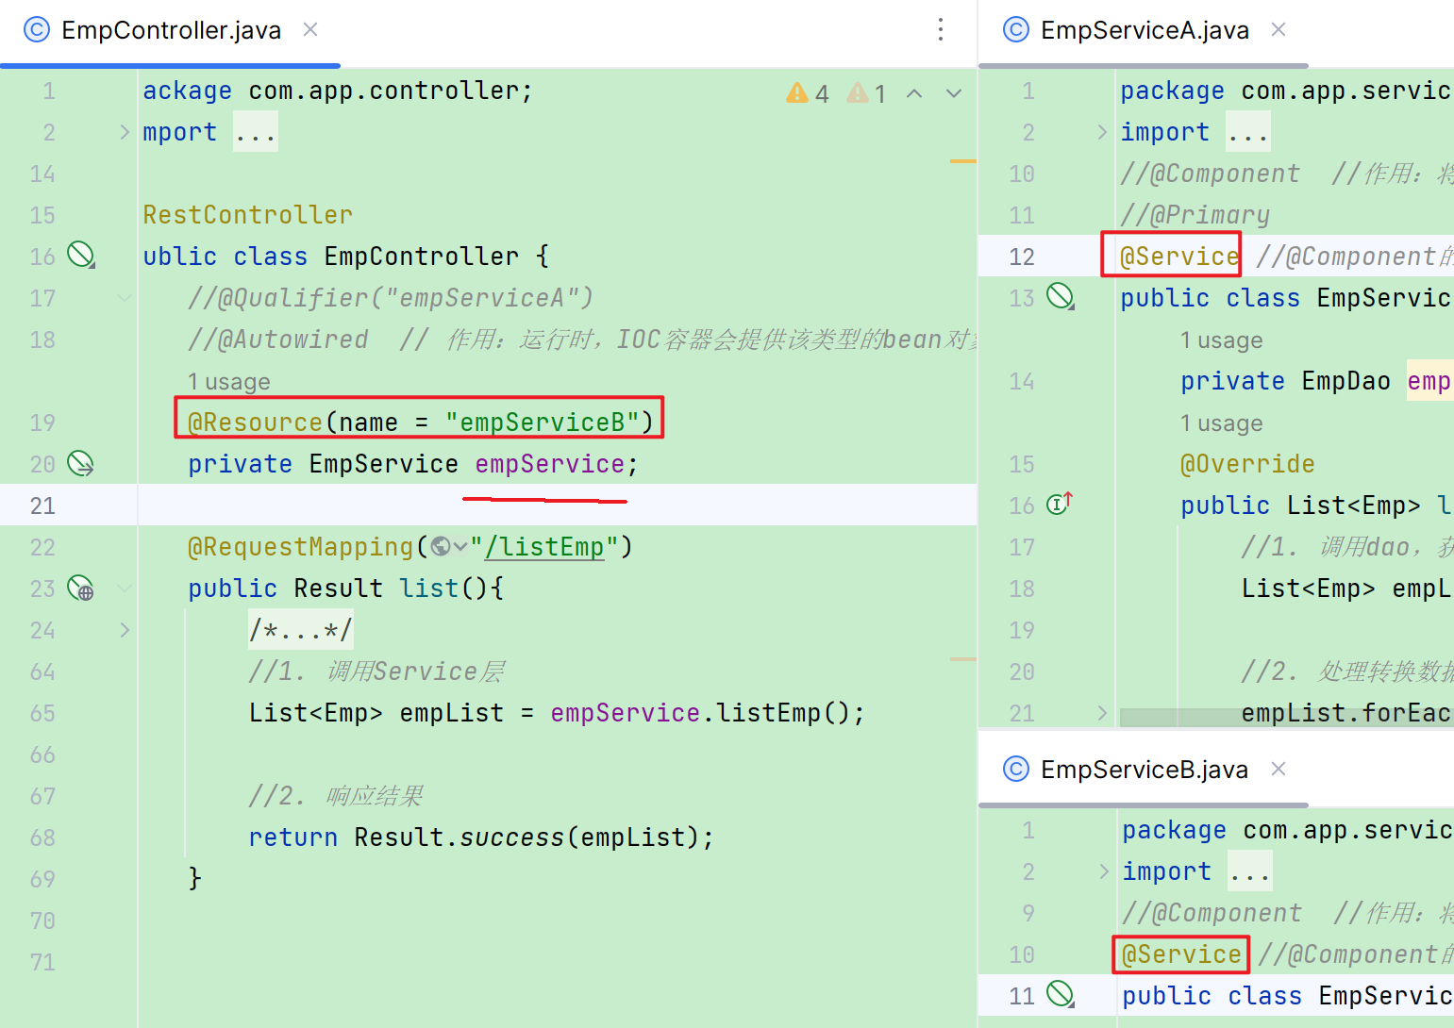Screen dimensions: 1454x1028
Task: Click folded import ellipsis in EmpServiceA
Action: point(1248,132)
